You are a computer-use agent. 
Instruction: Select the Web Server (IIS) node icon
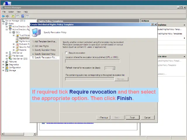click(x=10, y=59)
